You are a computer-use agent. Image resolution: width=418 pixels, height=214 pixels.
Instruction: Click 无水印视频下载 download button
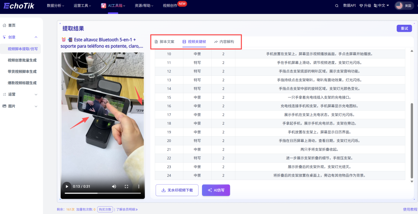(177, 190)
